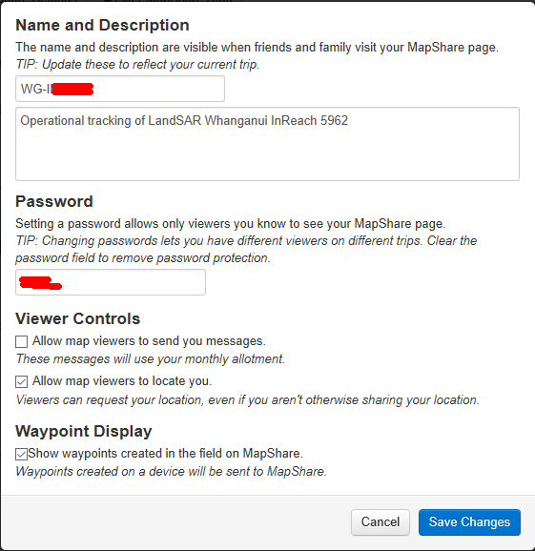The width and height of the screenshot is (535, 551).
Task: Select the 'Password' section heading
Action: tap(54, 202)
